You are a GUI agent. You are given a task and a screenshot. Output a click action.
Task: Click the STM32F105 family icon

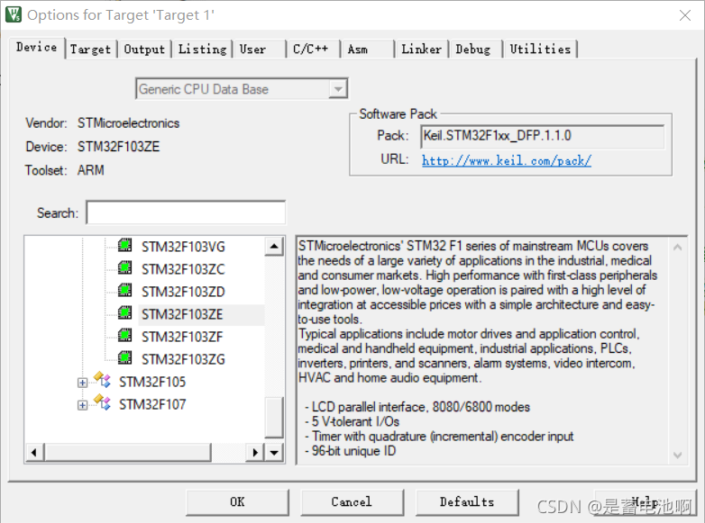pyautogui.click(x=103, y=380)
